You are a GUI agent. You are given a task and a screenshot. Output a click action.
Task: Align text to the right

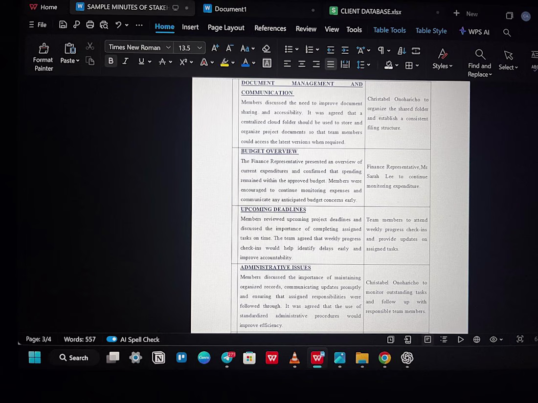316,64
